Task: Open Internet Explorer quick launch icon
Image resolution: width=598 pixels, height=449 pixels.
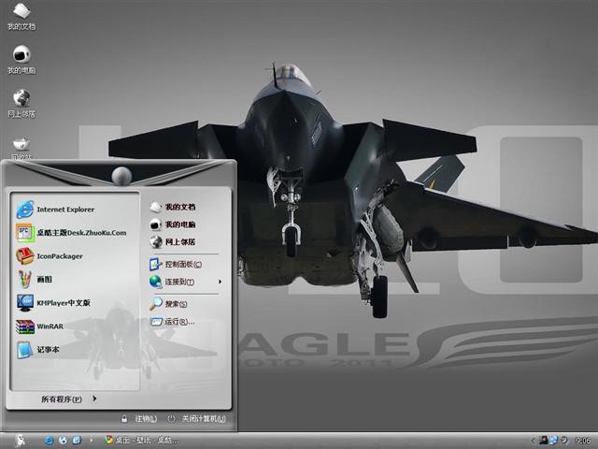Action: coord(50,441)
